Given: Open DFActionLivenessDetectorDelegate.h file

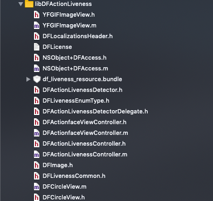Looking at the screenshot, I should 95,111.
